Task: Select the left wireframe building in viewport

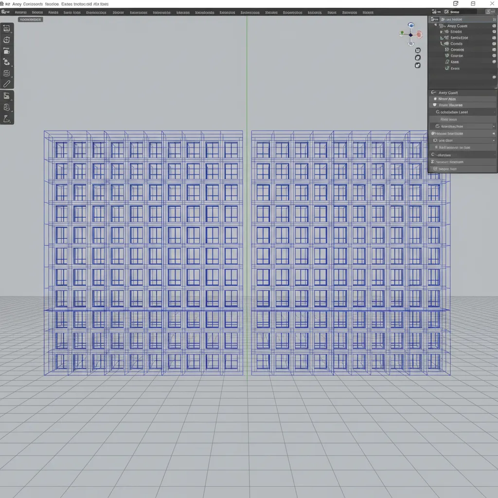Action: pos(143,253)
